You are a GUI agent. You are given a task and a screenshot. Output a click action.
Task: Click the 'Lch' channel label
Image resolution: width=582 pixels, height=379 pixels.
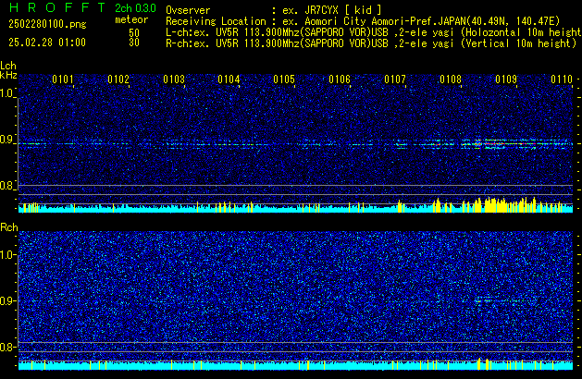pos(8,66)
